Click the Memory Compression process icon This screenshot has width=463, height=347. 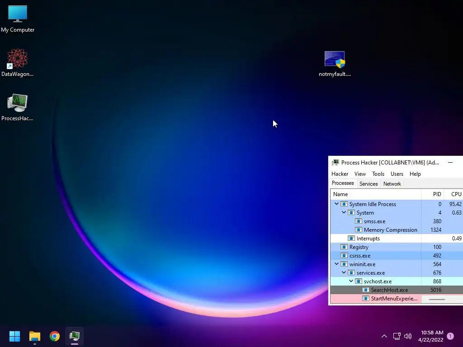click(x=359, y=230)
